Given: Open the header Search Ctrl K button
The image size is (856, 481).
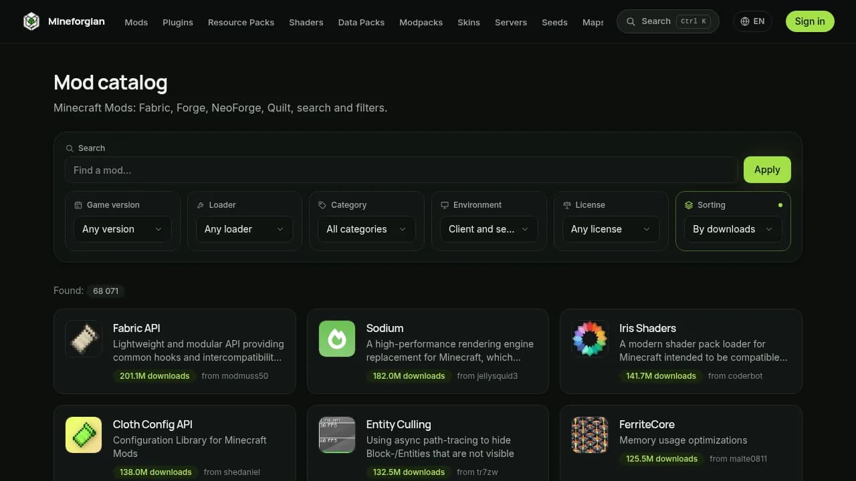Looking at the screenshot, I should [668, 21].
